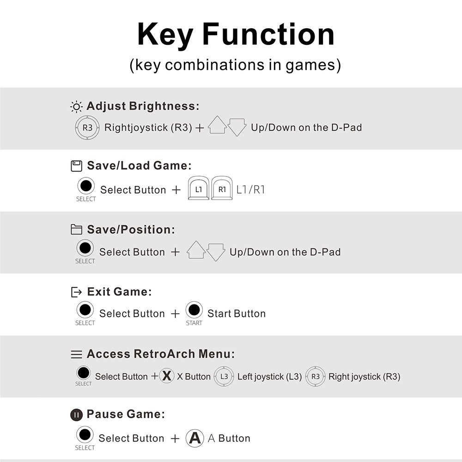Click the down arrow under Save/Position

216,252
